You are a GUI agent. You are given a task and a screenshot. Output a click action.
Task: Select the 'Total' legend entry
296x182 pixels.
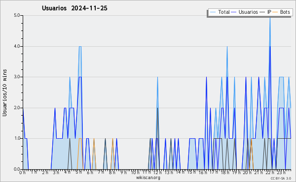click(220, 12)
